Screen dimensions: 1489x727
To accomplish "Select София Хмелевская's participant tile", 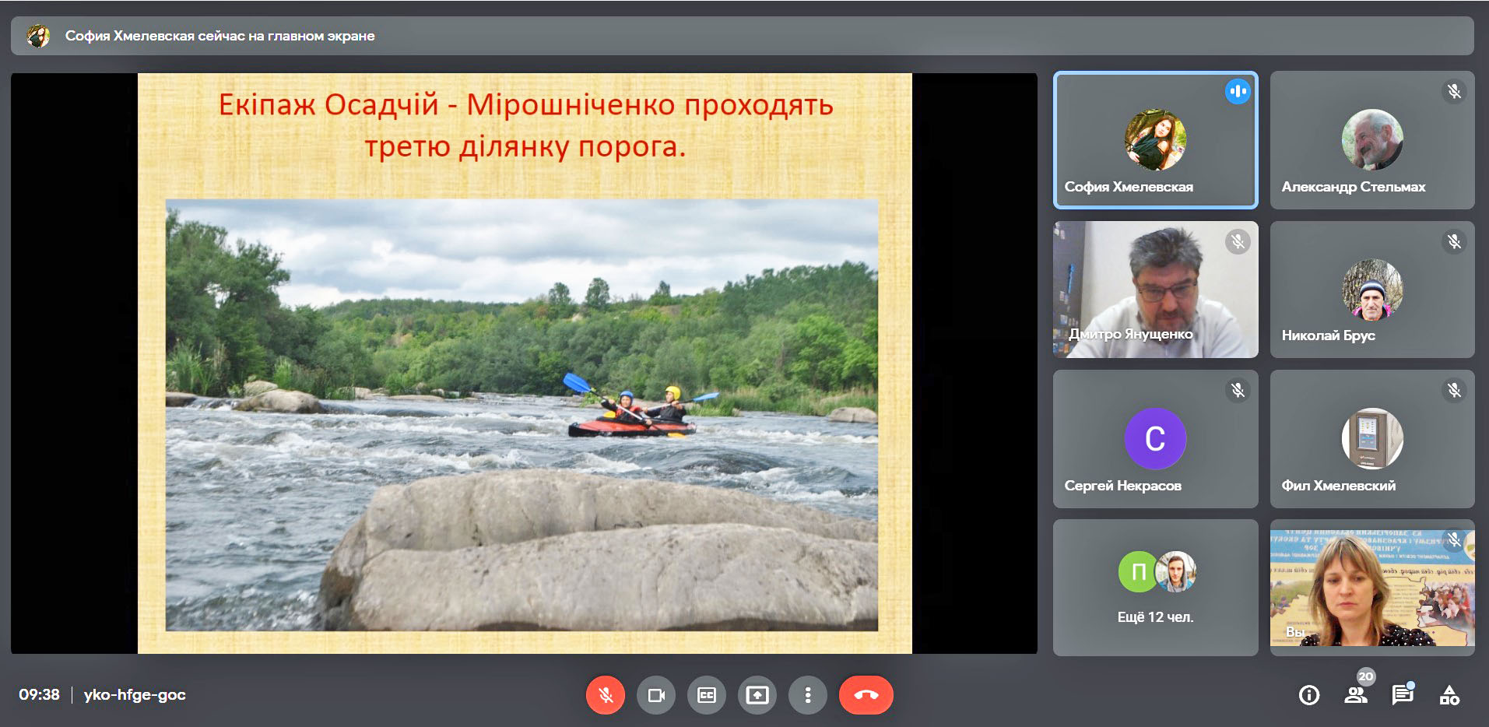I will point(1155,140).
